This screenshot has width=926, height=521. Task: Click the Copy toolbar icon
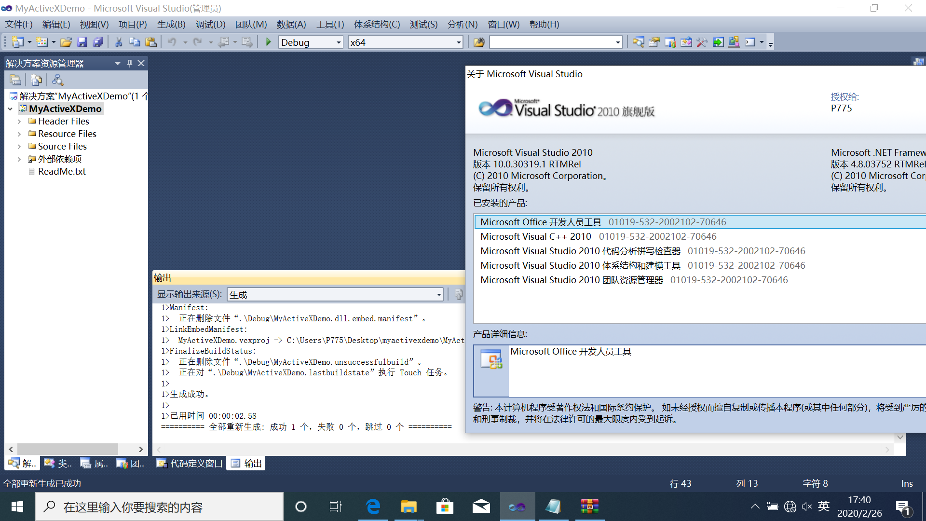coord(135,42)
